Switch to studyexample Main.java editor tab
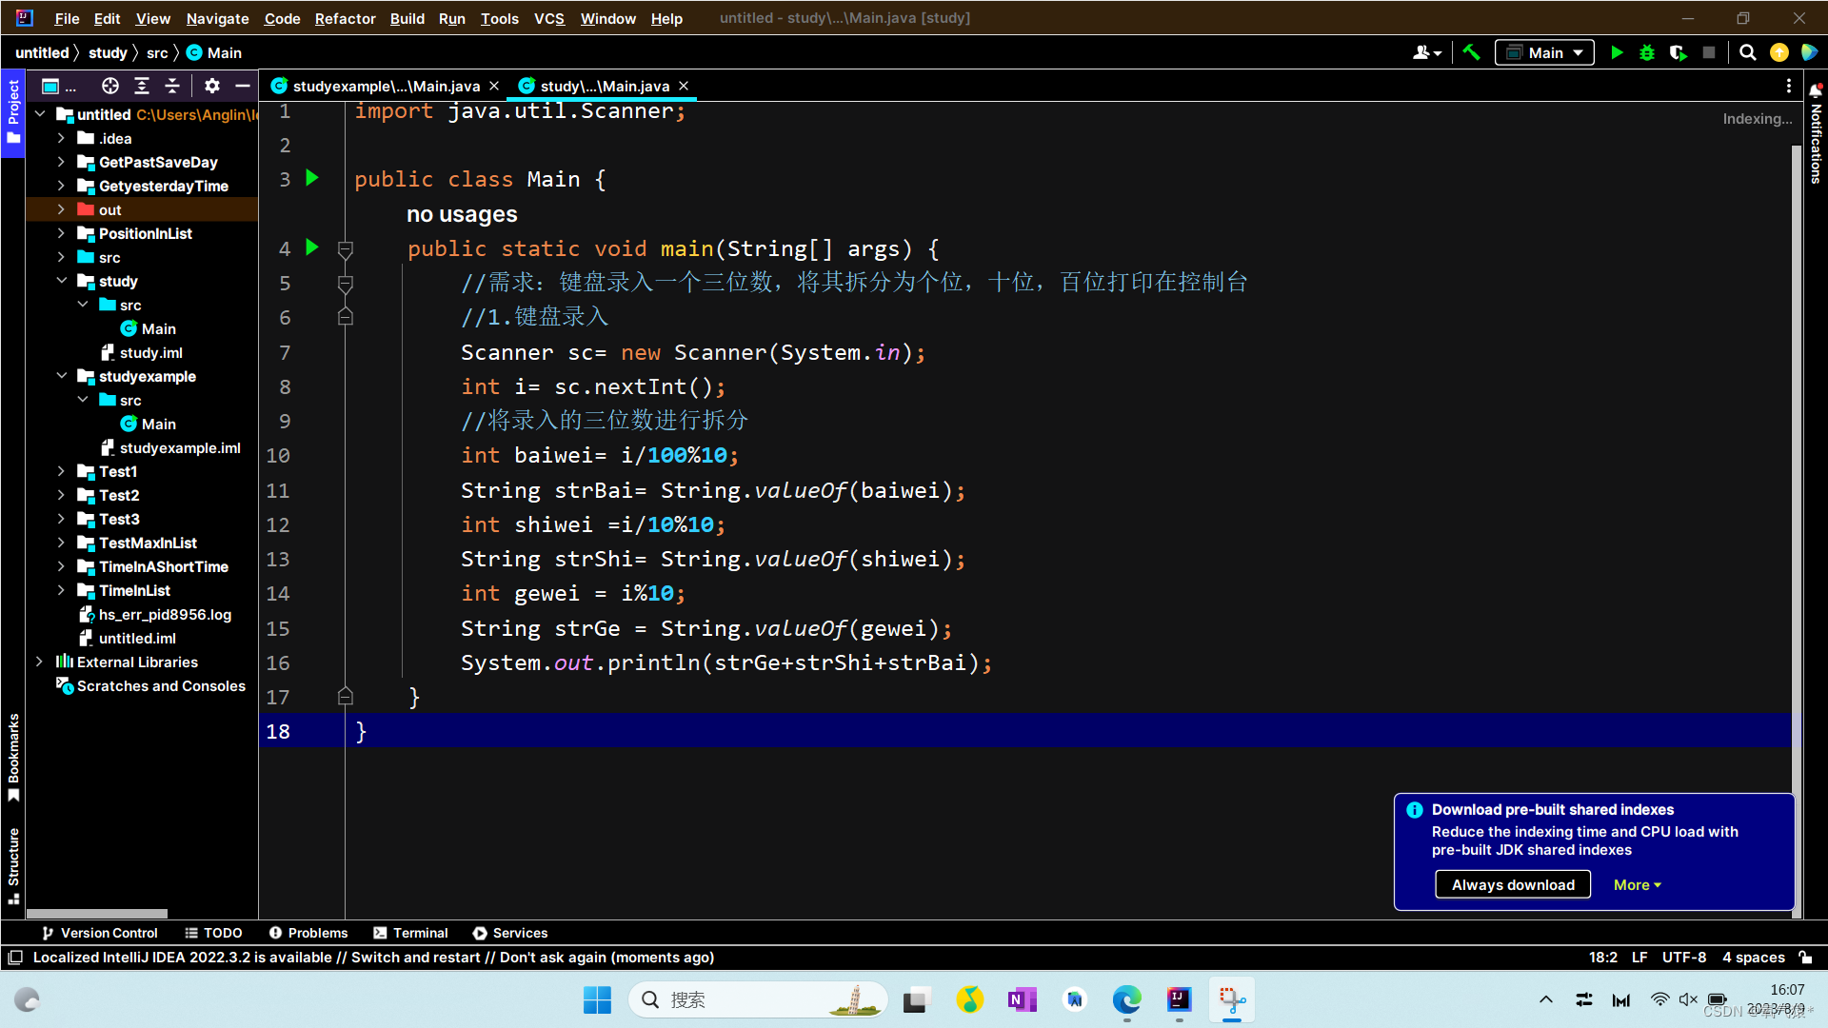The height and width of the screenshot is (1028, 1828). click(386, 86)
